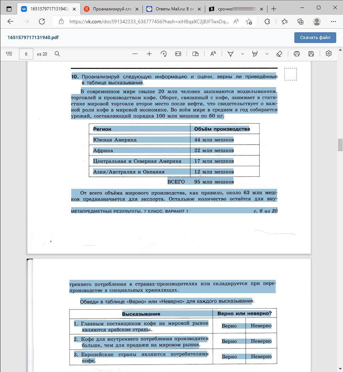Zoom out with the minus icon

(x=135, y=54)
